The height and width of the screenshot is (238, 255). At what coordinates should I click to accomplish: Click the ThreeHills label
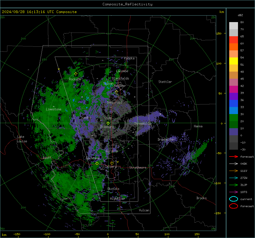coord(143,124)
